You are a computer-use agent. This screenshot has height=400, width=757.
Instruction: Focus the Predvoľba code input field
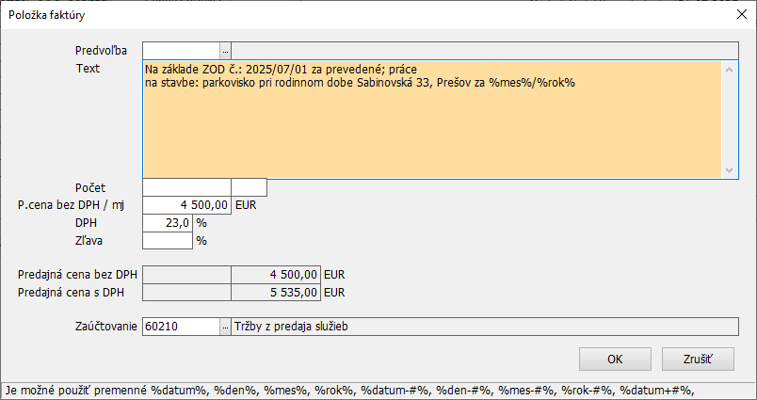(180, 51)
